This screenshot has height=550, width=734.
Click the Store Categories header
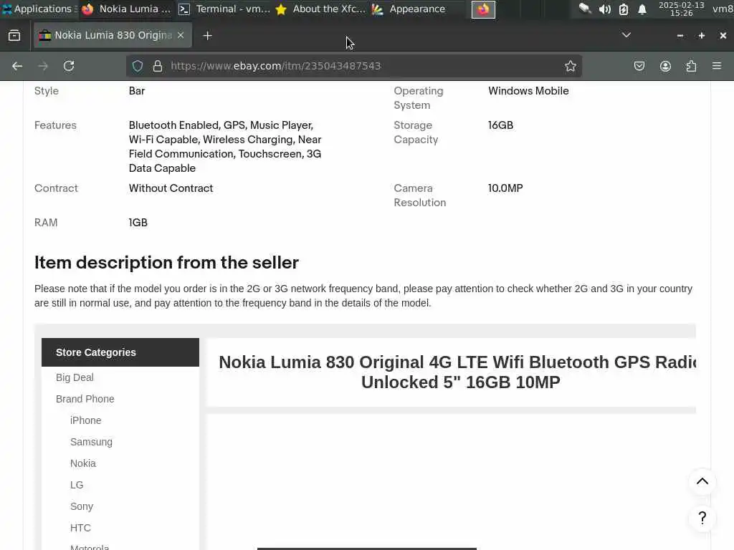[x=120, y=352]
